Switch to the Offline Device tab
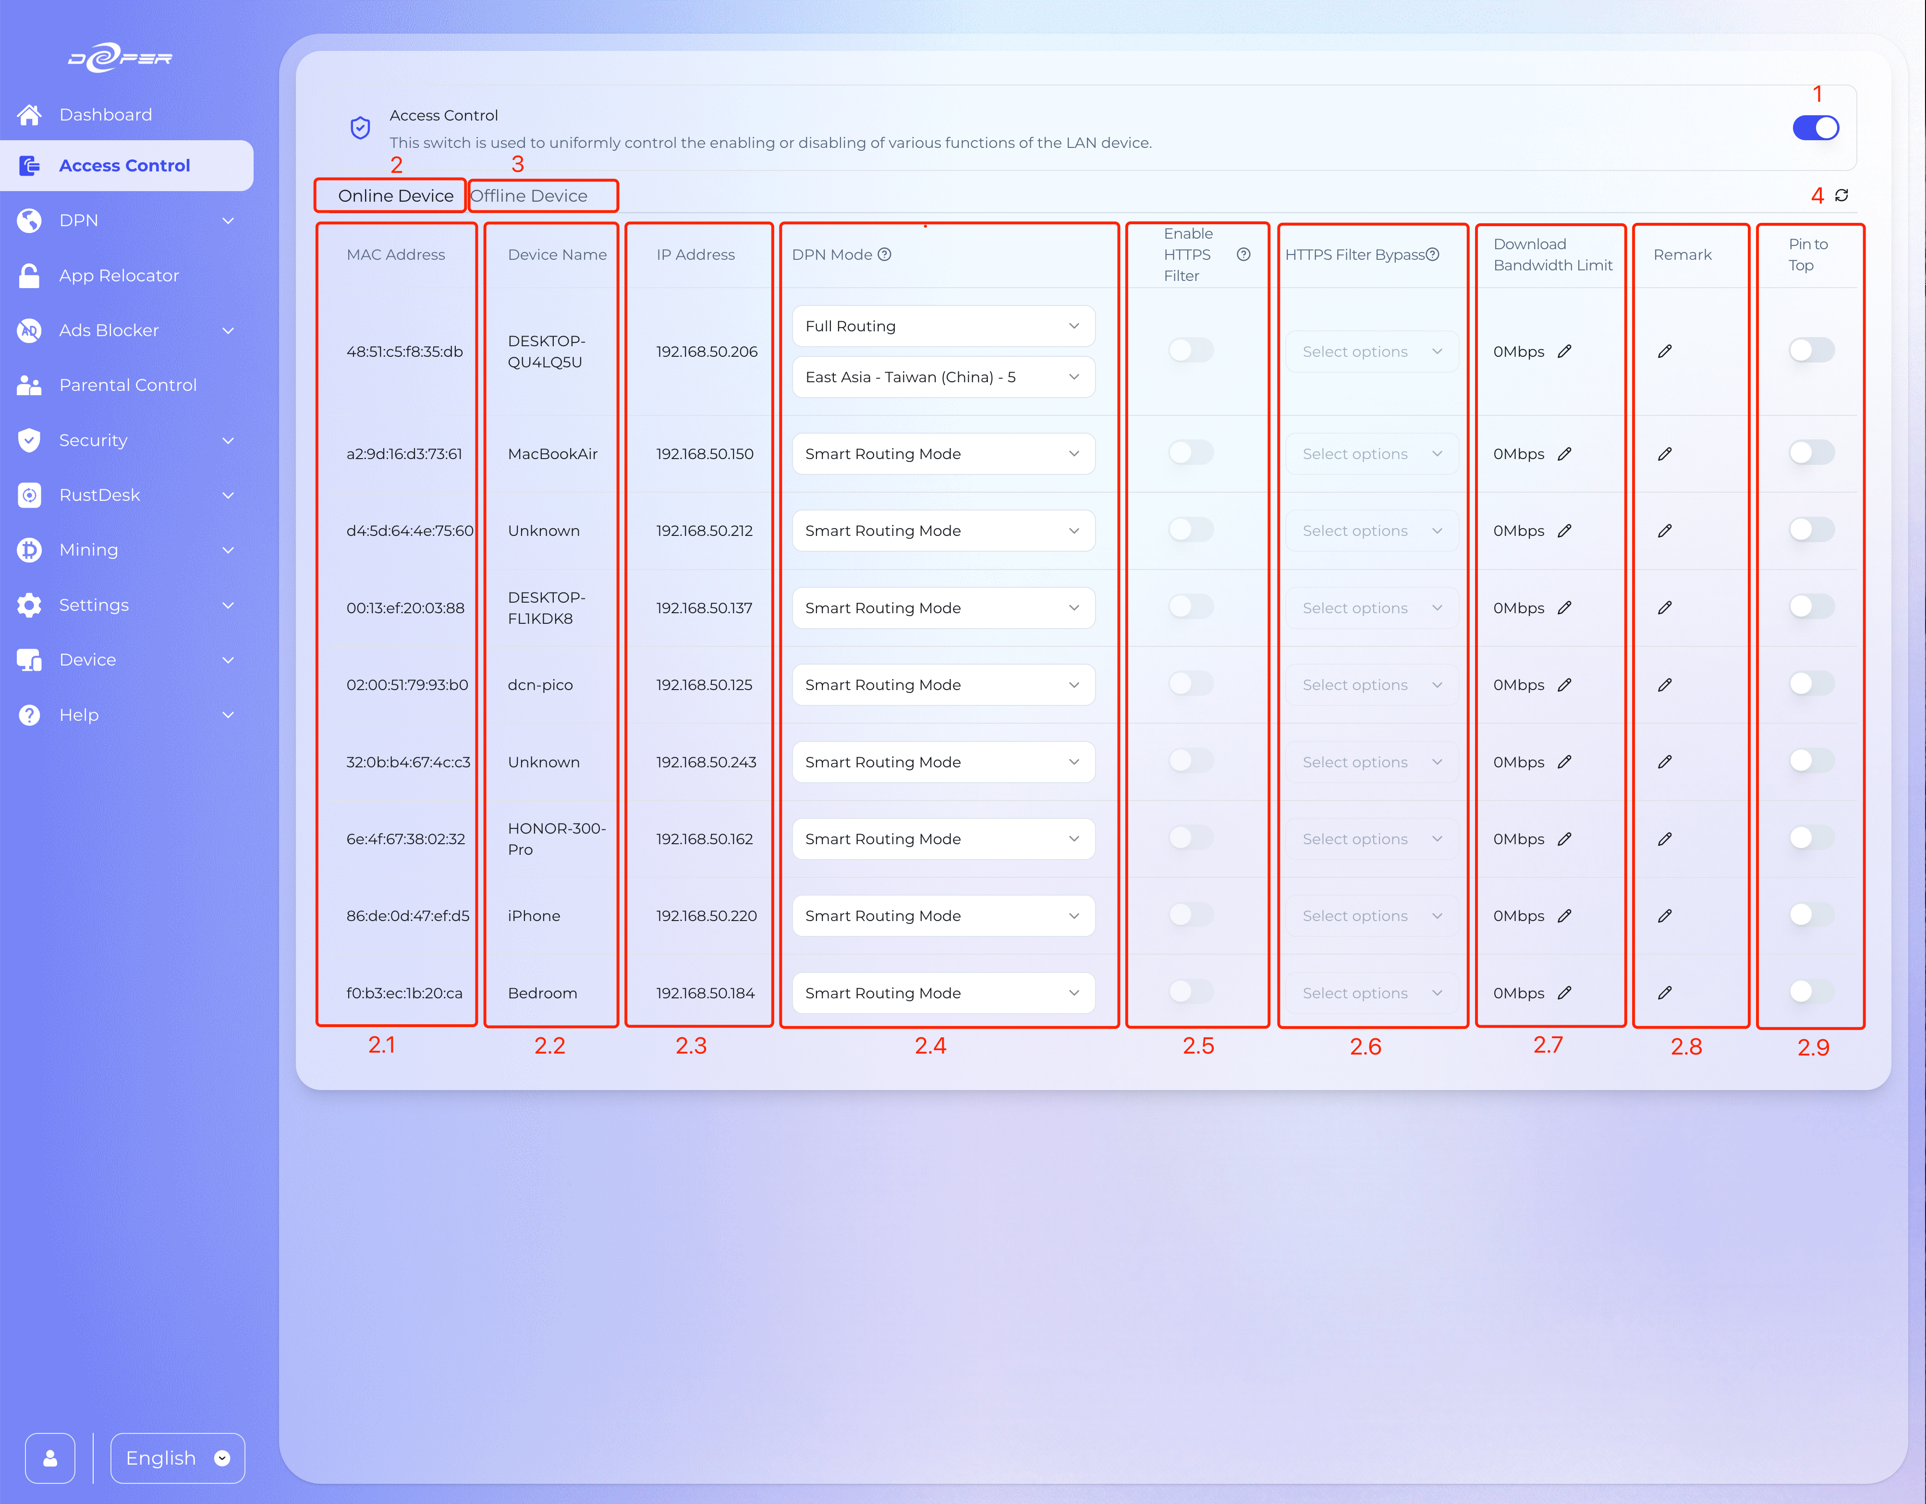Screen dimensions: 1926x1504 (529, 196)
